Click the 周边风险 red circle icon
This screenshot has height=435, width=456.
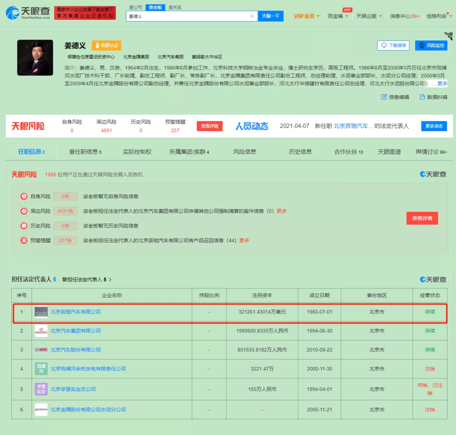click(x=24, y=211)
